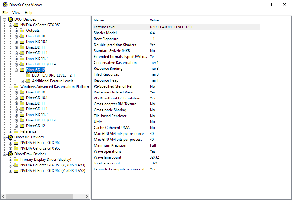This screenshot has width=292, height=200.
Task: Open the Help menu
Action: tap(28, 13)
